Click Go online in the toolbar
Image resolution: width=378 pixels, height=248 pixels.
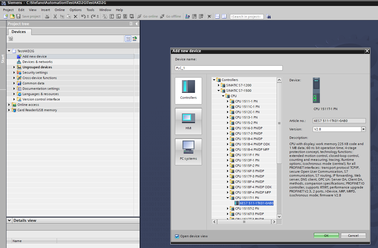[148, 16]
